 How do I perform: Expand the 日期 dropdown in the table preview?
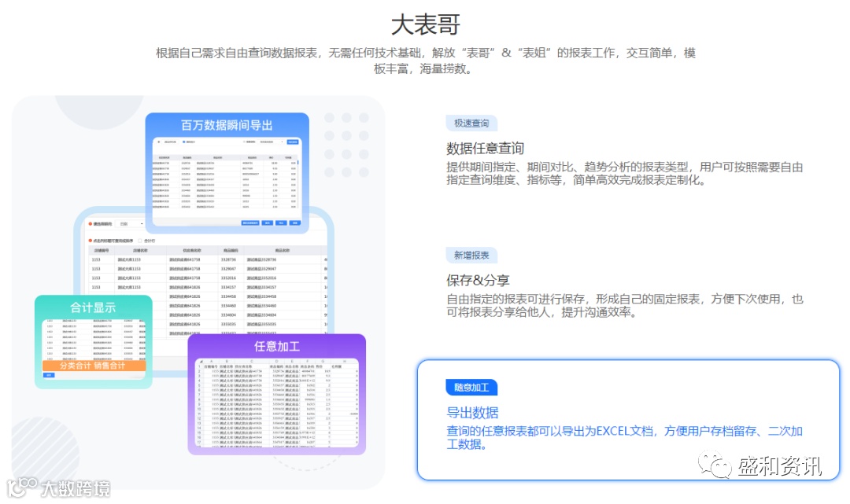coord(131,223)
